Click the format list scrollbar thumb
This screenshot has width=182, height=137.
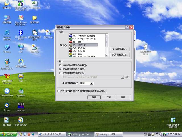(x=107, y=42)
